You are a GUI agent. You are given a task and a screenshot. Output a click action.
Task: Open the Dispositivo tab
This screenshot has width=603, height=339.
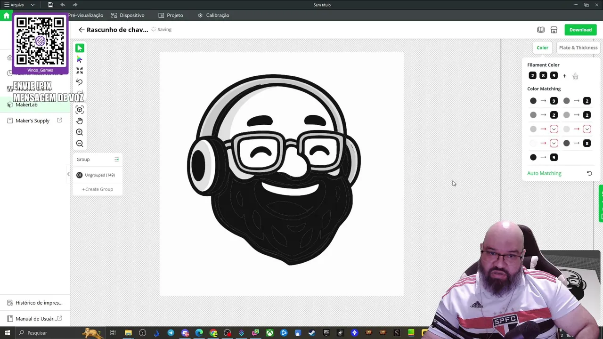(128, 15)
